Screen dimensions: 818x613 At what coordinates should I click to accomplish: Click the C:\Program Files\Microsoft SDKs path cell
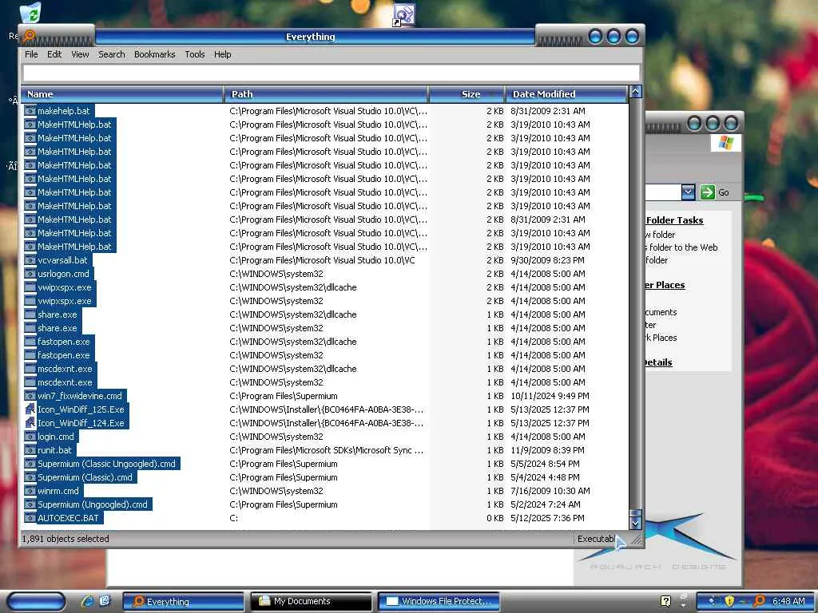[326, 450]
